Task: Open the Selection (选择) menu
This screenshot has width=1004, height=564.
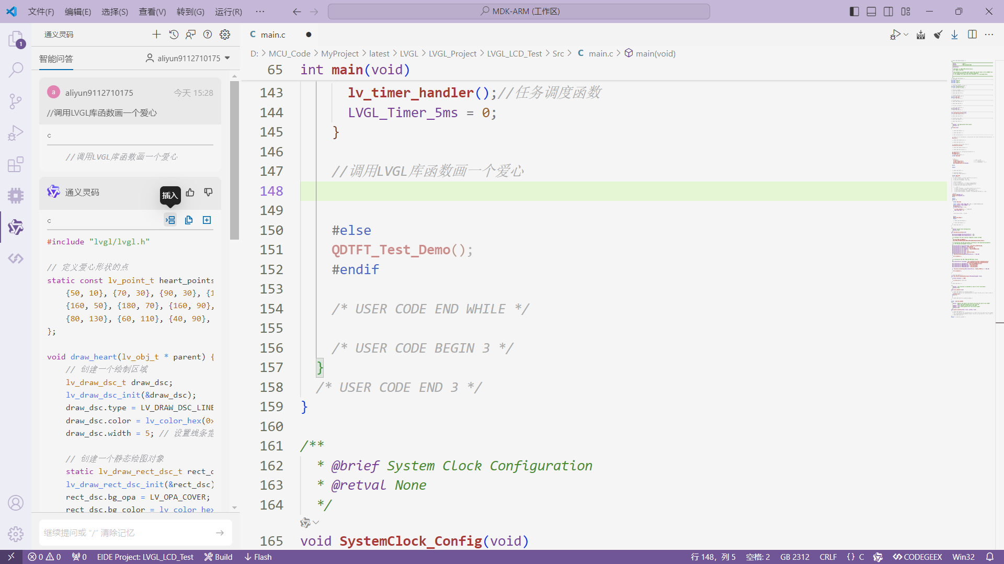Action: pos(115,12)
